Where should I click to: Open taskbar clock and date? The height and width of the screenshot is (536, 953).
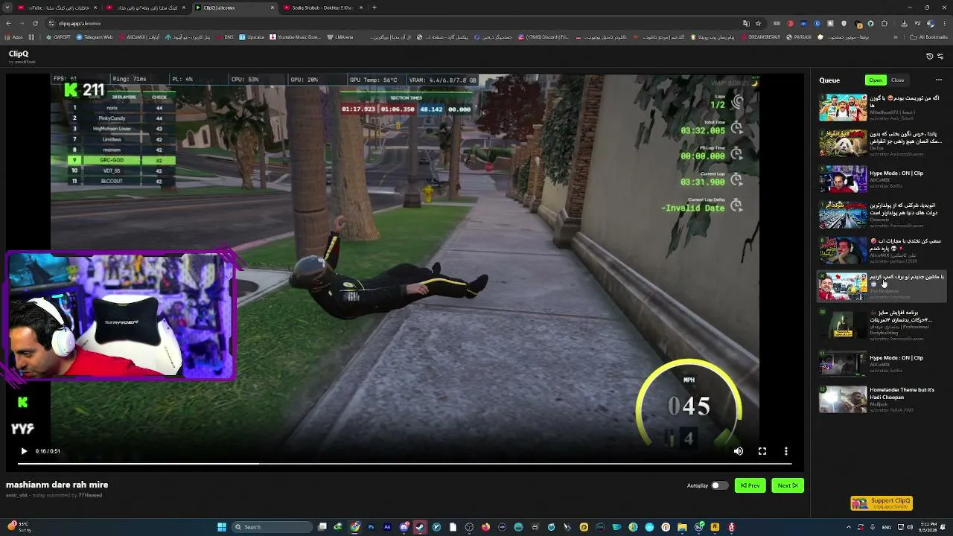click(928, 527)
